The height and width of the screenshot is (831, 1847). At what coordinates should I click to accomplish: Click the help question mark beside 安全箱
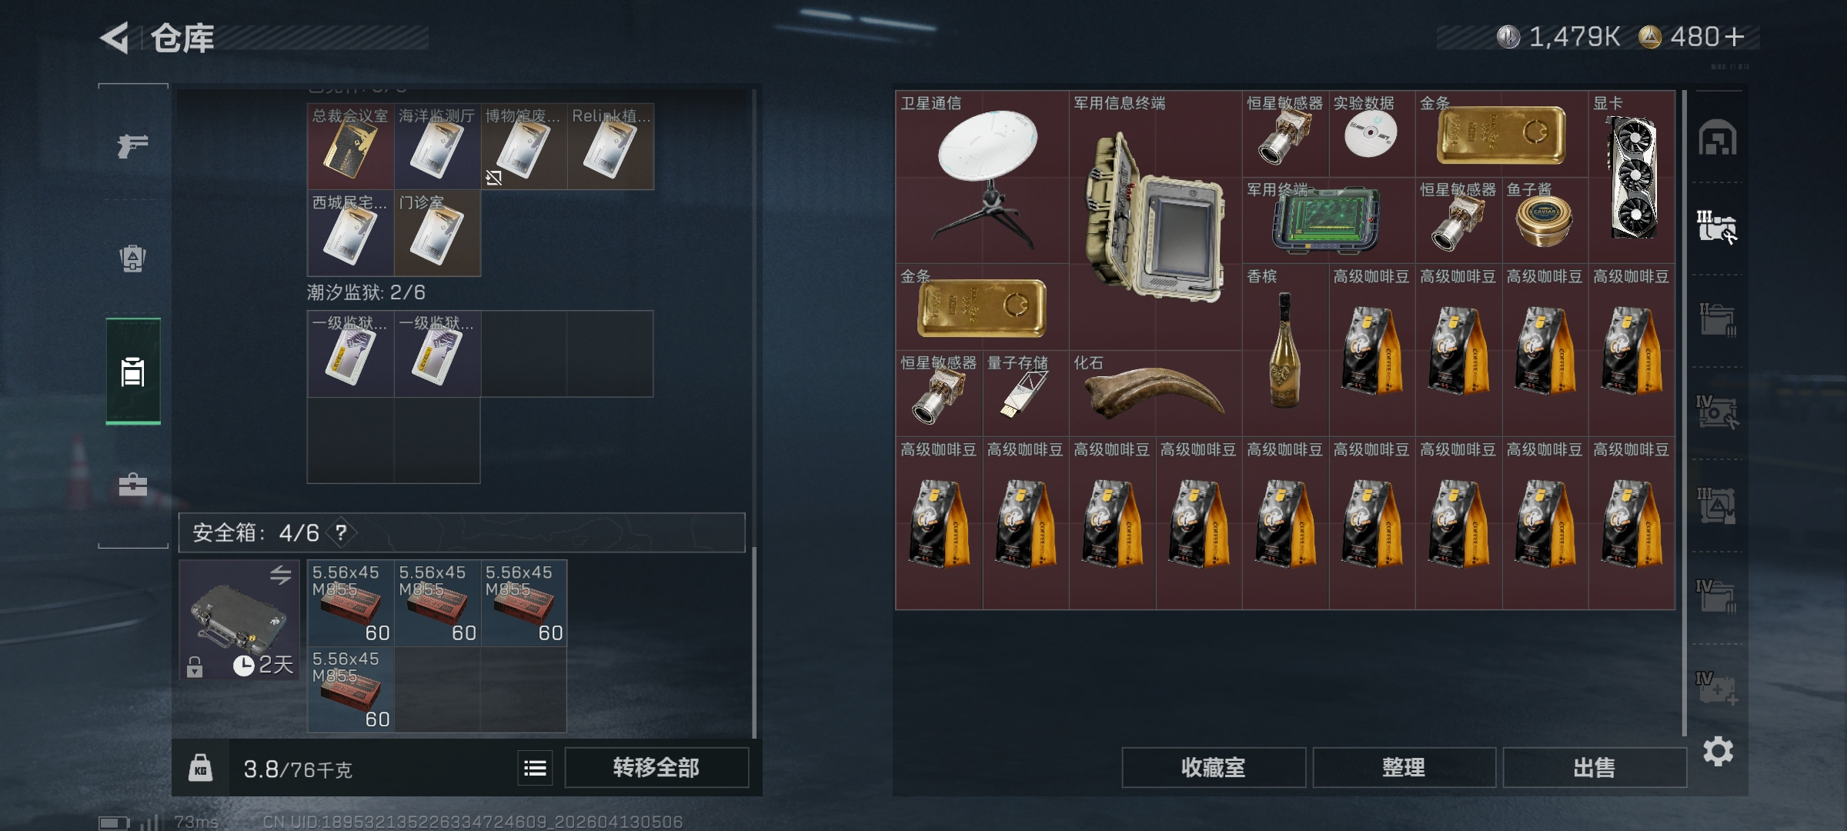coord(341,532)
